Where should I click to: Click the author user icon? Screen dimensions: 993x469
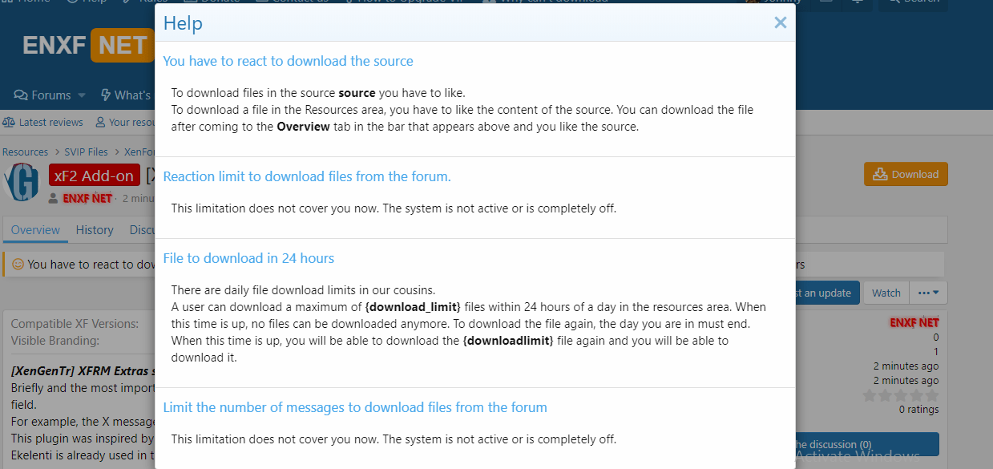(x=53, y=198)
